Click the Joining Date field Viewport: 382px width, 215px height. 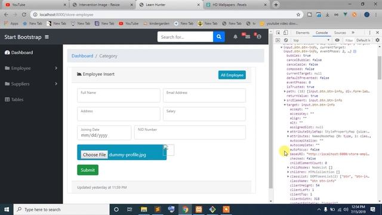(x=104, y=133)
